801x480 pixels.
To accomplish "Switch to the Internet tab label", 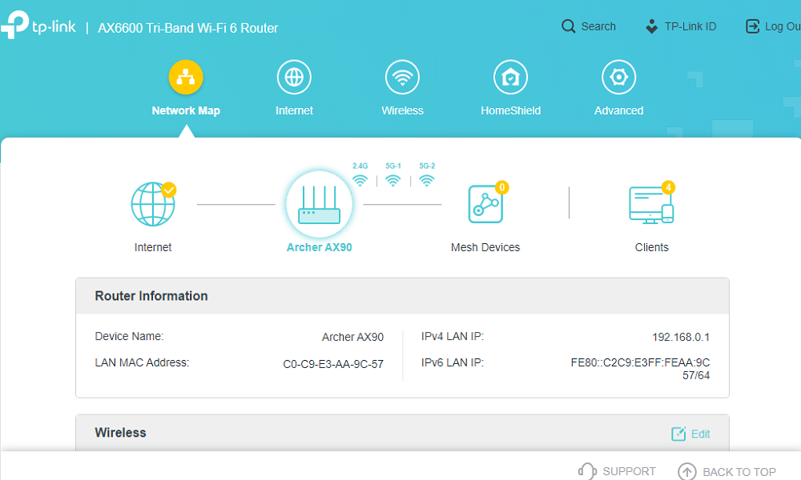I will [294, 110].
